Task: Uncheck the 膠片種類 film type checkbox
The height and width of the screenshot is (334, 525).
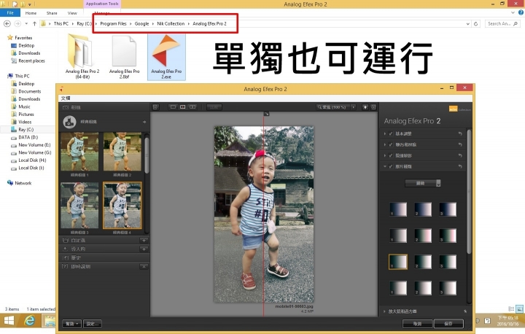Action: [x=391, y=166]
